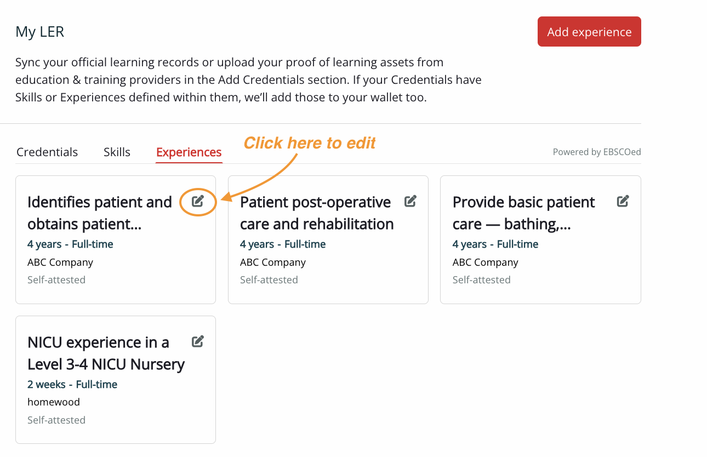This screenshot has width=707, height=457.
Task: Click 'Provide basic patient care' card title
Action: (523, 213)
